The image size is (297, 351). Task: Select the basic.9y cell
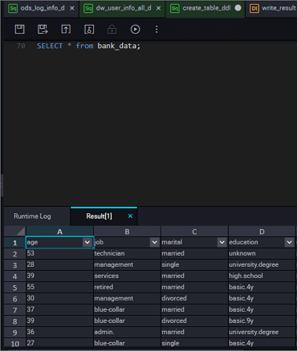(x=262, y=321)
